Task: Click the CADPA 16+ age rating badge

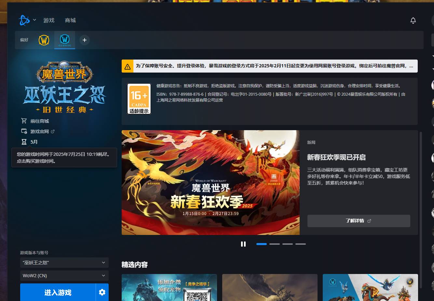Action: pyautogui.click(x=139, y=99)
